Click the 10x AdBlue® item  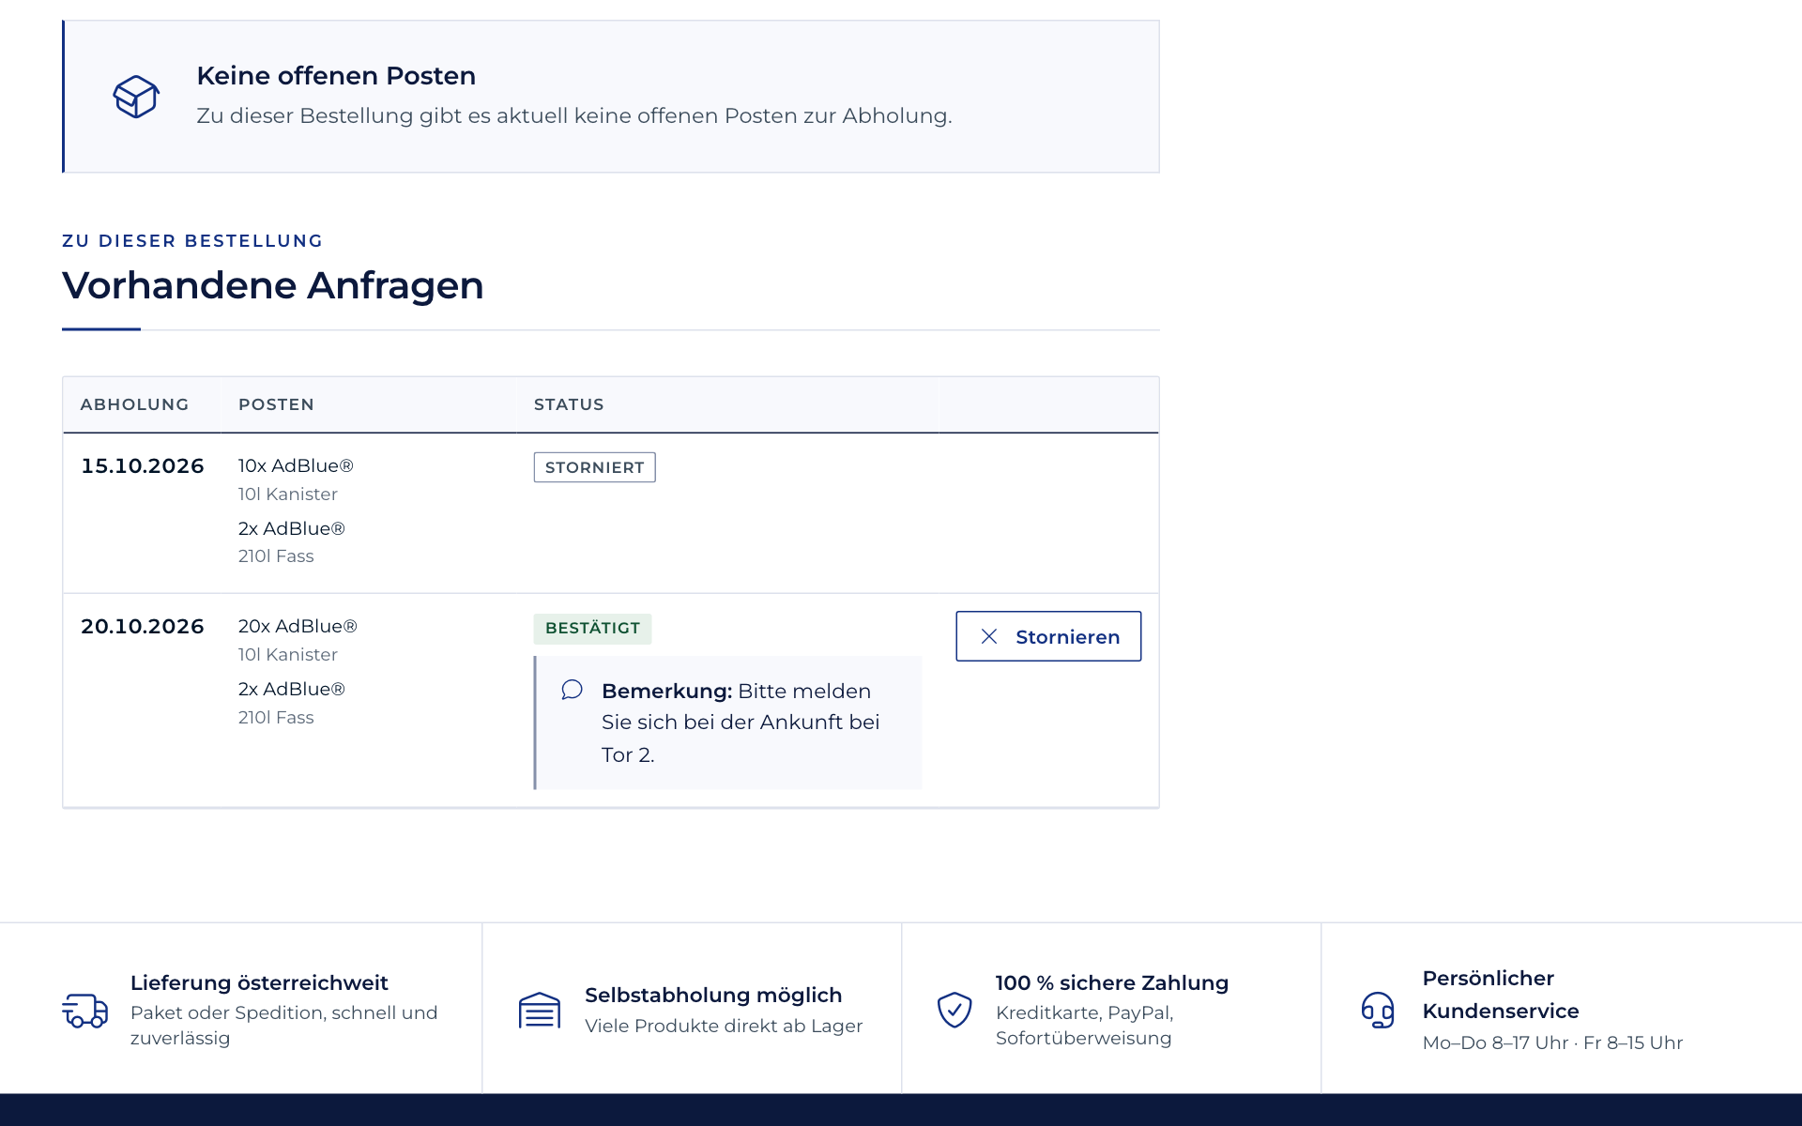click(296, 465)
